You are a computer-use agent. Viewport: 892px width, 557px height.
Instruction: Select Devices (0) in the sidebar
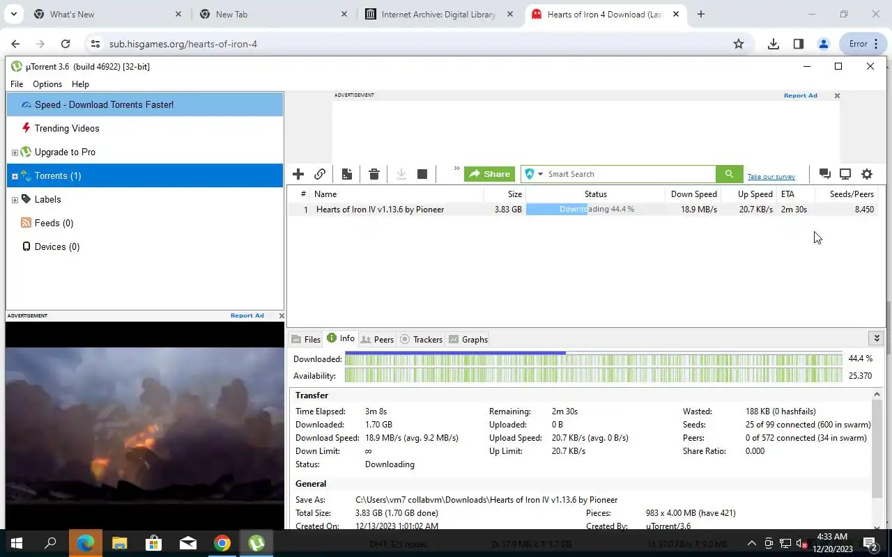[145, 246]
